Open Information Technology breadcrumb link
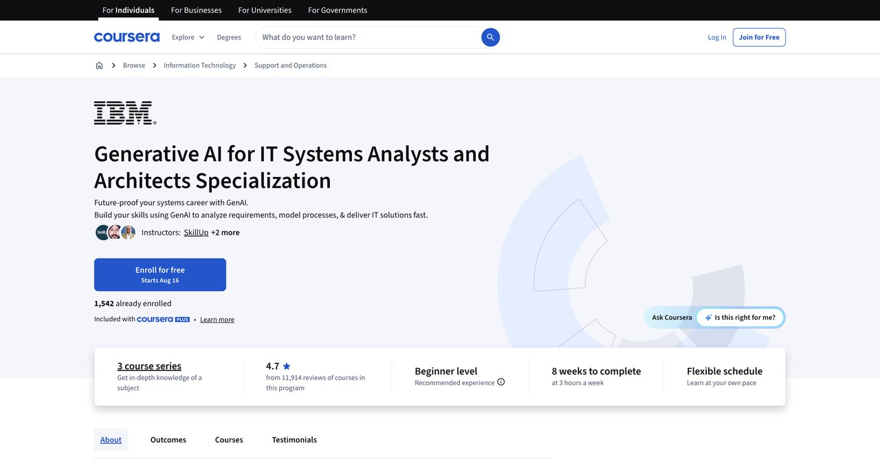880x461 pixels. [x=199, y=65]
